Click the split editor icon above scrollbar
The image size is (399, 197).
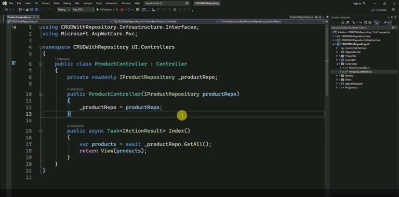pyautogui.click(x=327, y=22)
